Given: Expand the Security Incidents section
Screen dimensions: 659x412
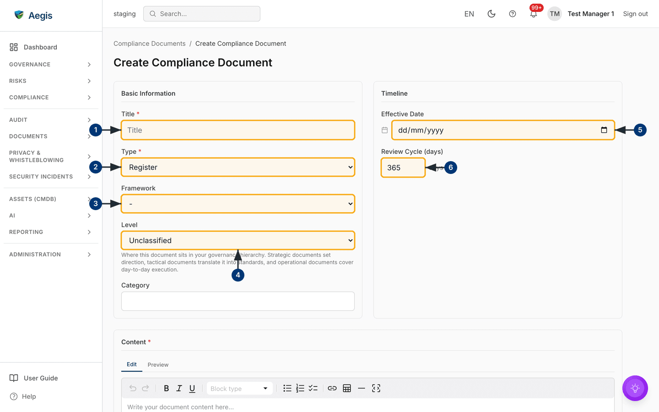Looking at the screenshot, I should (x=51, y=177).
